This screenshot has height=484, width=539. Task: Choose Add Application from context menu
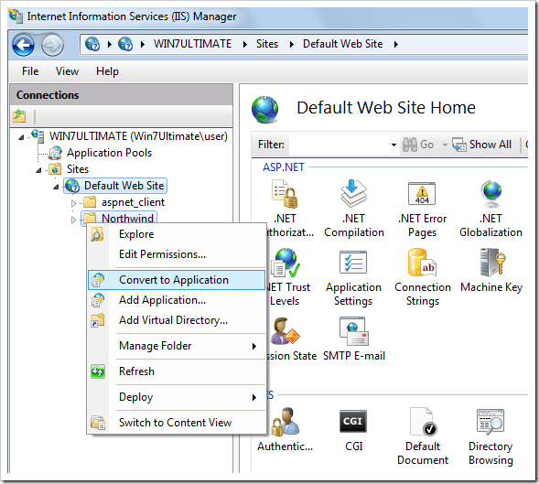pos(177,300)
